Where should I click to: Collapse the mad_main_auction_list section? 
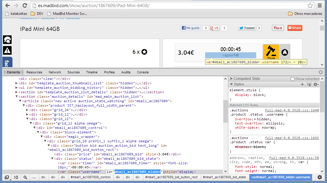pyautogui.click(x=16, y=97)
